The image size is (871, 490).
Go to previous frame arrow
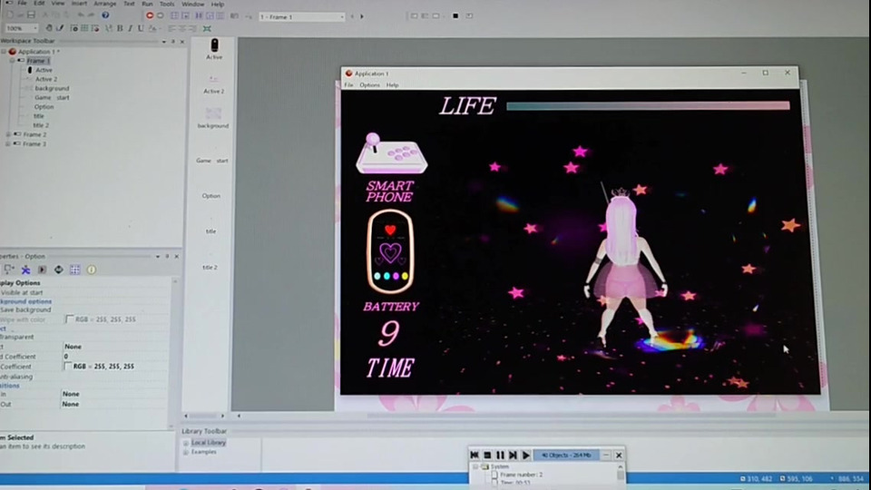pyautogui.click(x=352, y=16)
